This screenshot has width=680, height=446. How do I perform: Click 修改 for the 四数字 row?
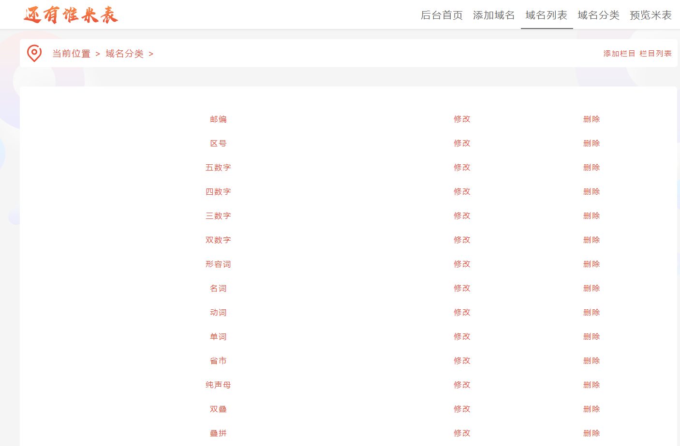462,192
